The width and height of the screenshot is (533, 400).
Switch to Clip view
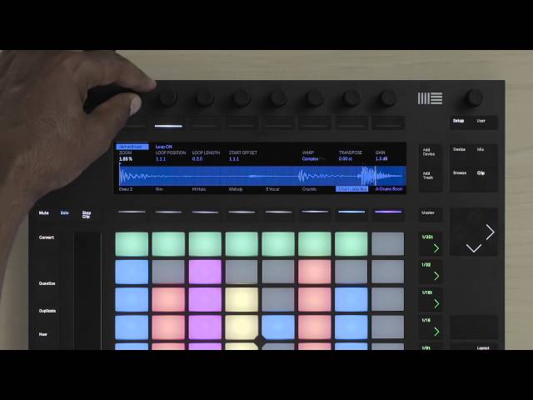coord(481,173)
